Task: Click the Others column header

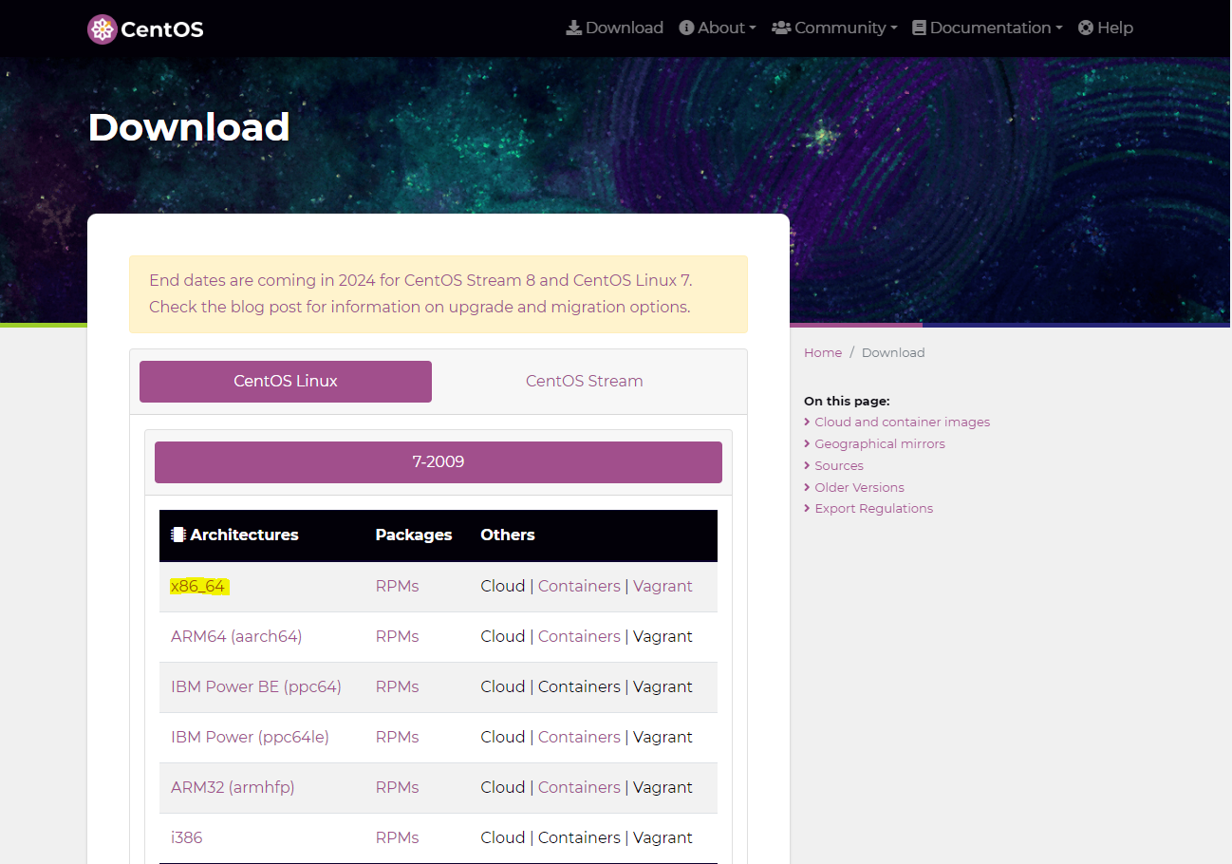Action: click(x=508, y=535)
